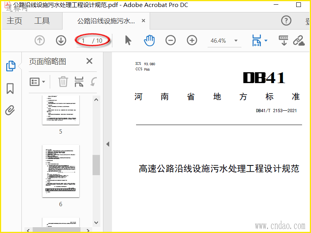Click the total pages label / 10
Screen dimensions: 311x233
coord(97,41)
